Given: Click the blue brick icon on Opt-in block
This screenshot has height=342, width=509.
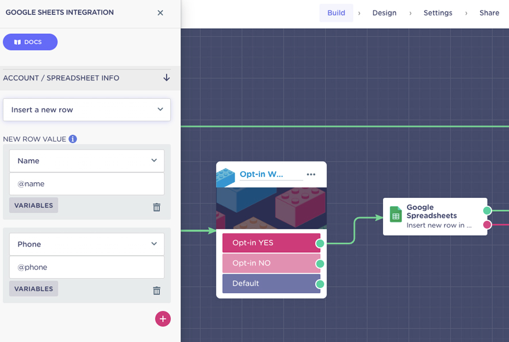Looking at the screenshot, I should click(x=225, y=178).
